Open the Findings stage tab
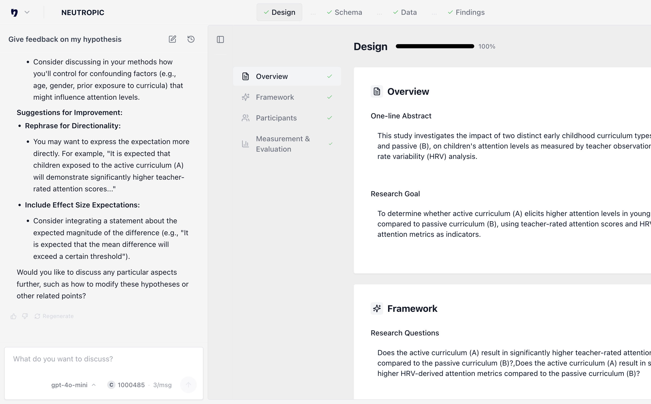 (x=466, y=12)
